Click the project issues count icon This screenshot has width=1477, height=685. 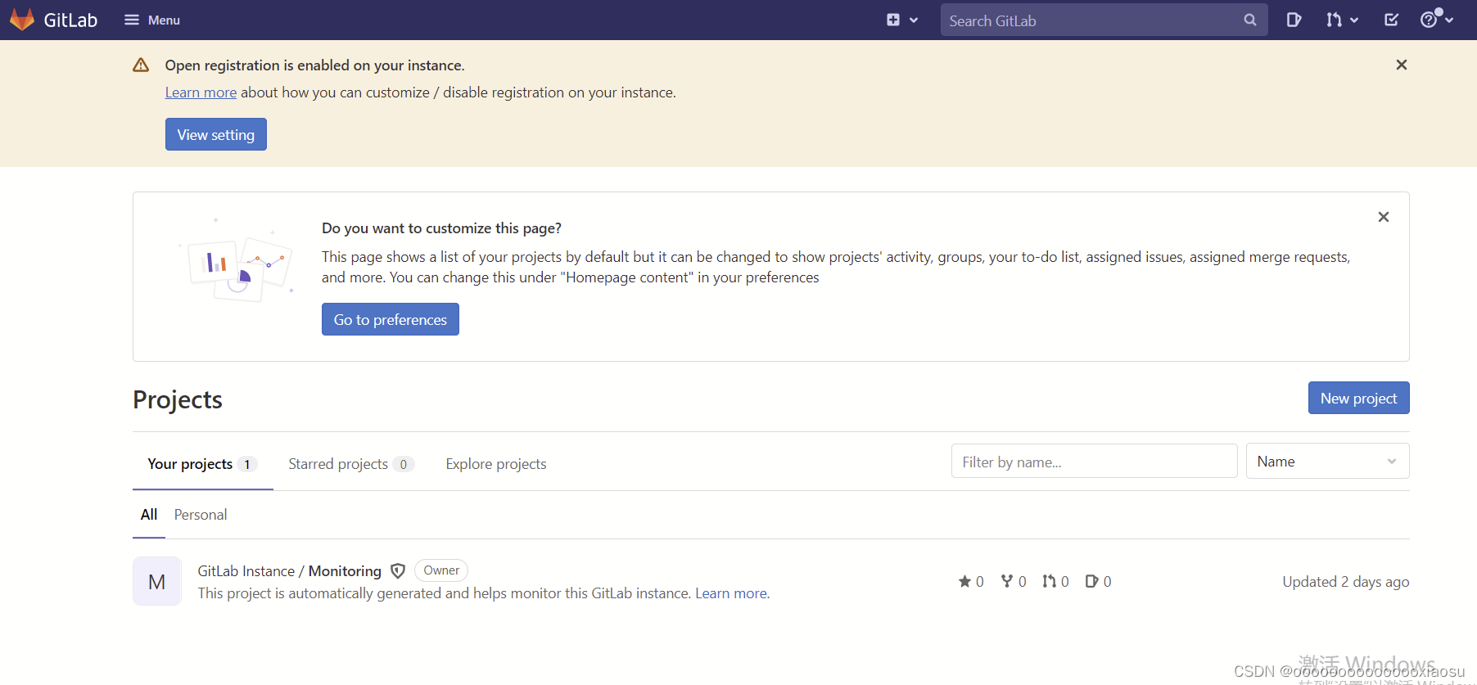pos(1091,581)
